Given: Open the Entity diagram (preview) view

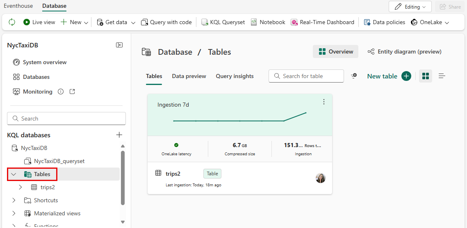Looking at the screenshot, I should click(404, 51).
